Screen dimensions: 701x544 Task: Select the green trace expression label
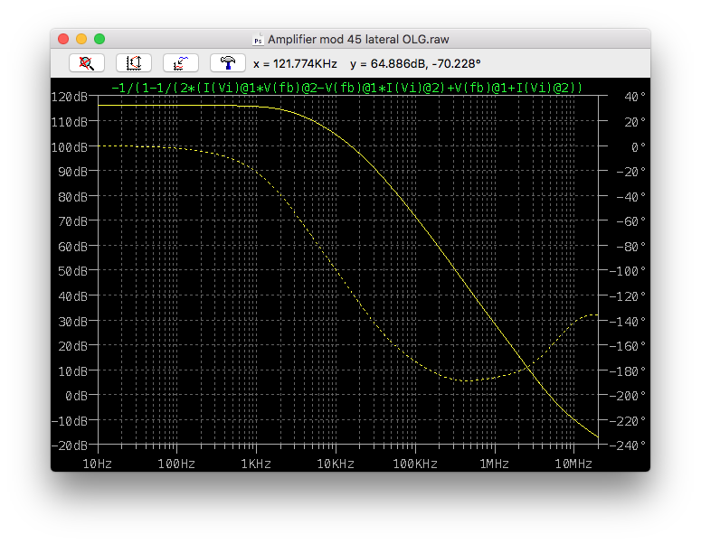(347, 88)
